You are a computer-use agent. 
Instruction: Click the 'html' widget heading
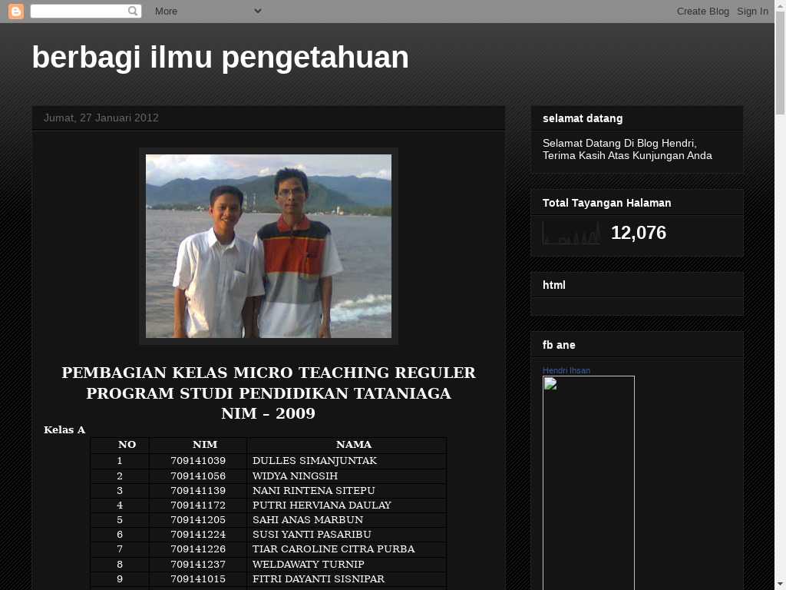pyautogui.click(x=554, y=285)
